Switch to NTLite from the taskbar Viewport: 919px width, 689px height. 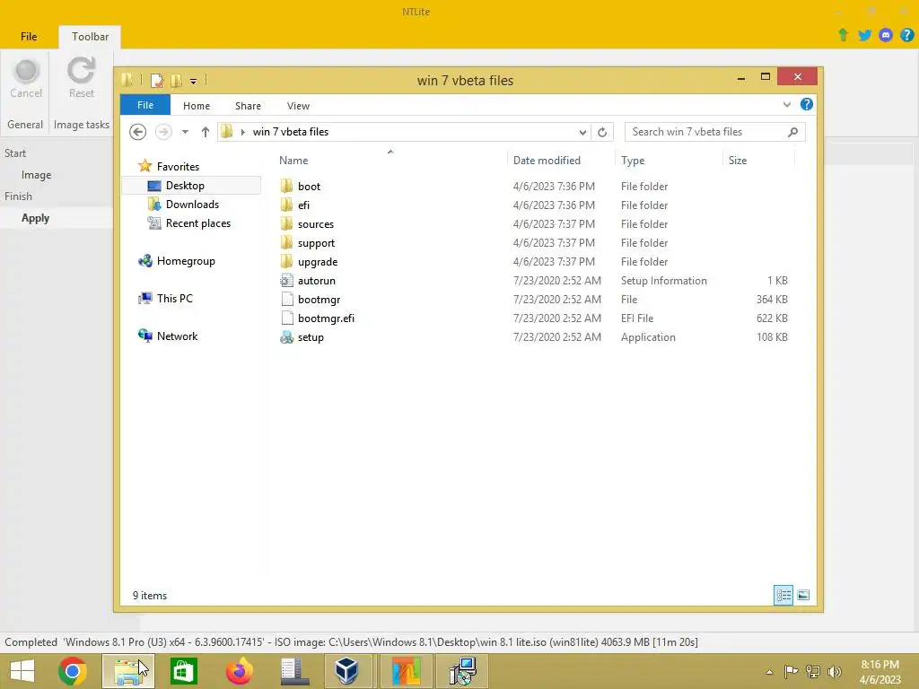(x=407, y=671)
